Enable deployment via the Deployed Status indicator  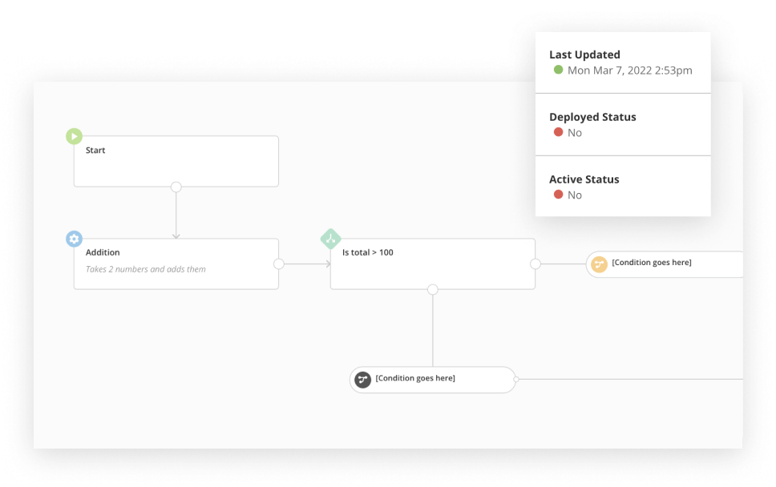point(558,132)
